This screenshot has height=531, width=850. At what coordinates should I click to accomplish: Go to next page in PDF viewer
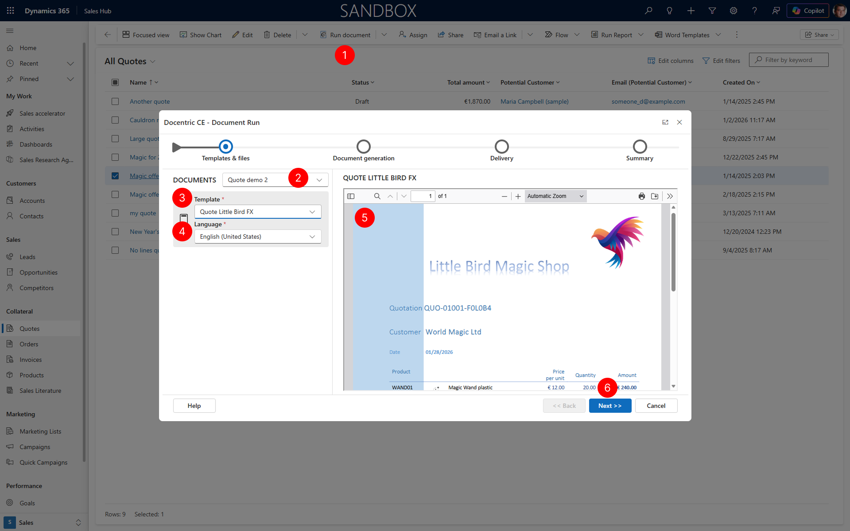404,196
